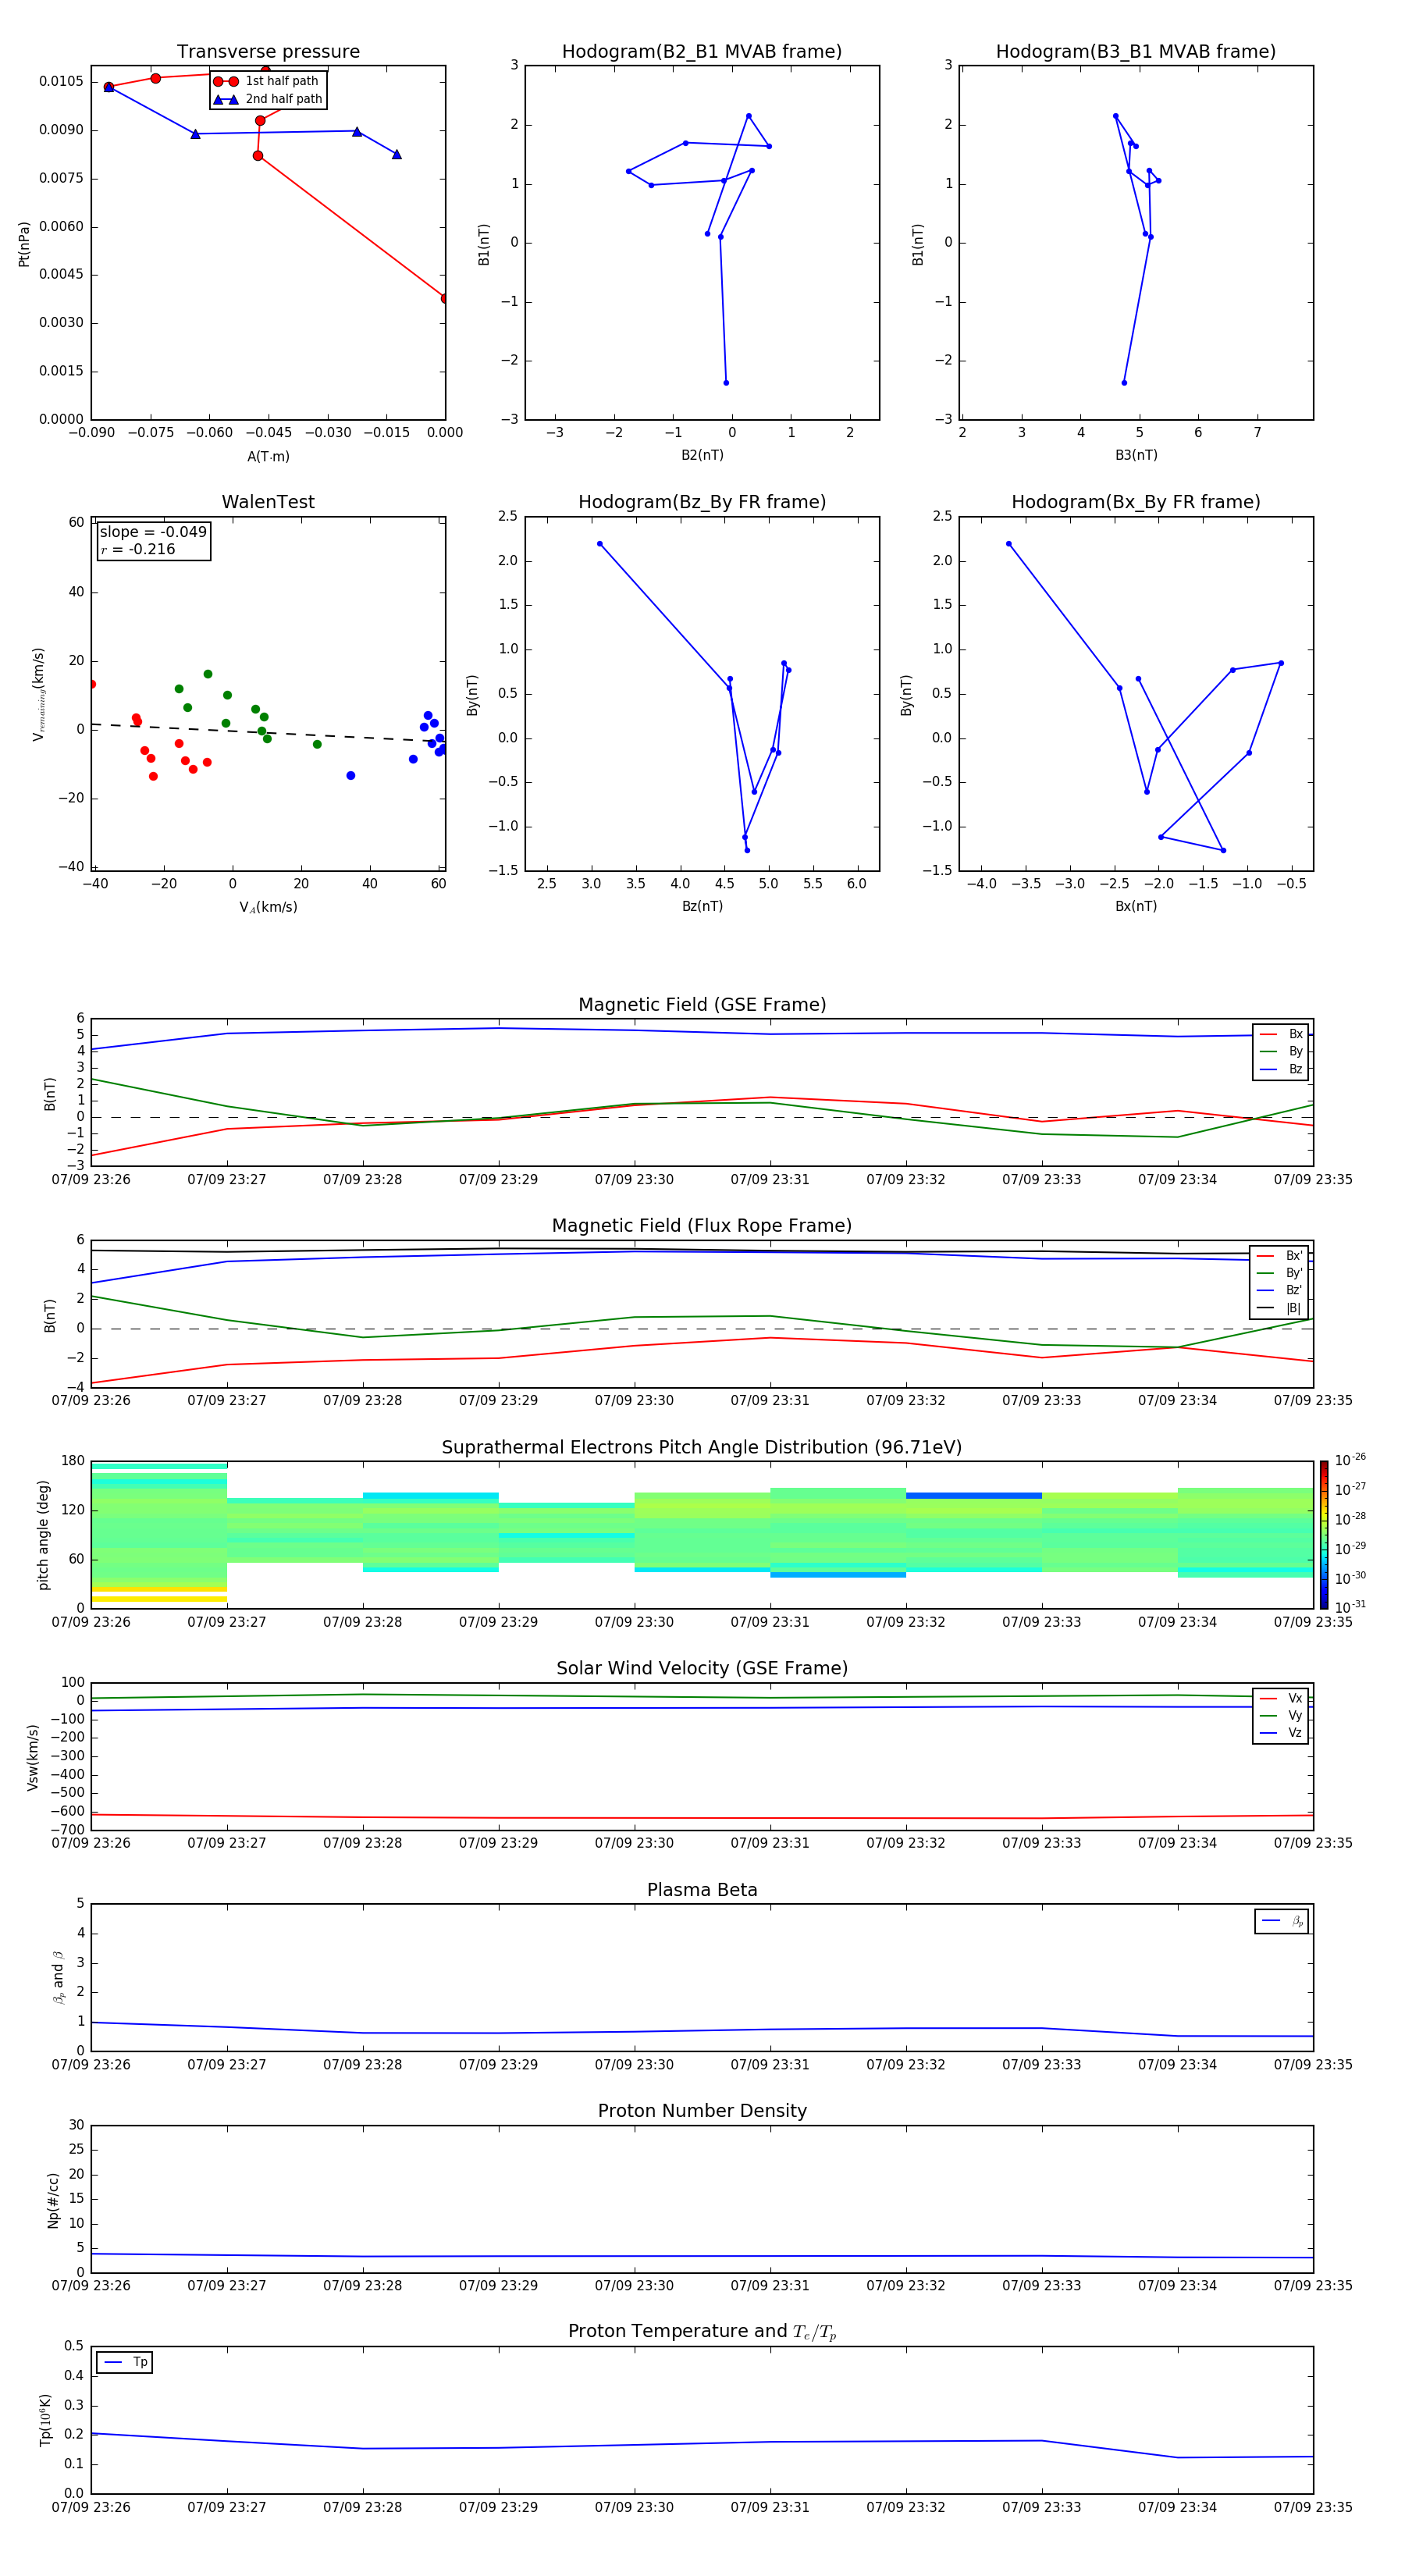Click the 10^-26 colorbar label
This screenshot has width=1405, height=2576.
(x=1350, y=1460)
